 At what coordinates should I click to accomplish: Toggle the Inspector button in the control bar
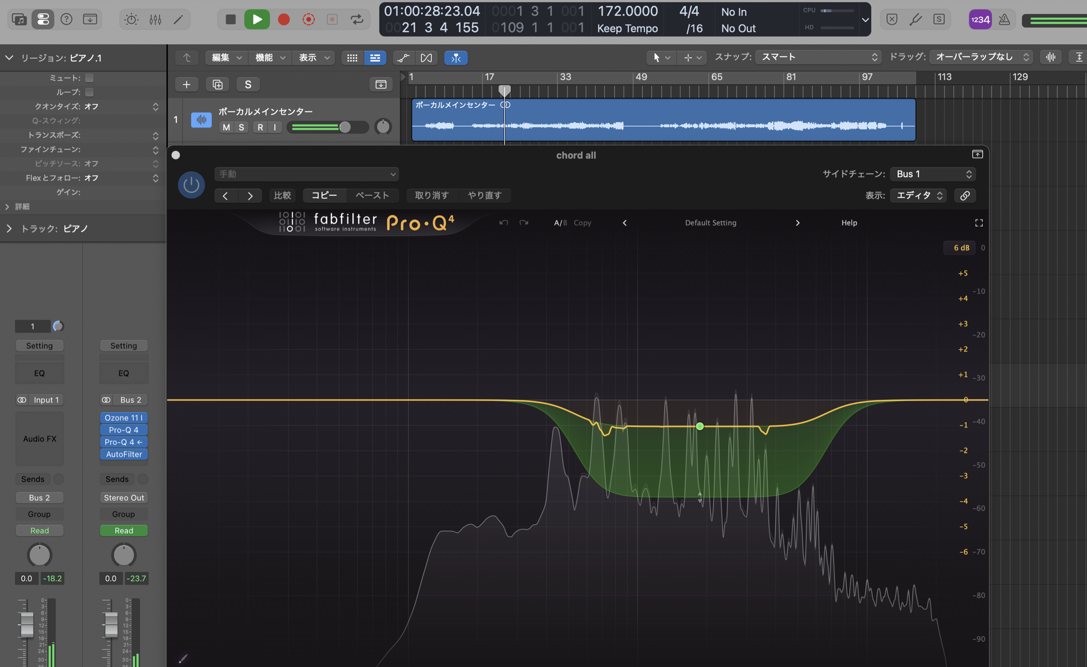click(x=43, y=19)
